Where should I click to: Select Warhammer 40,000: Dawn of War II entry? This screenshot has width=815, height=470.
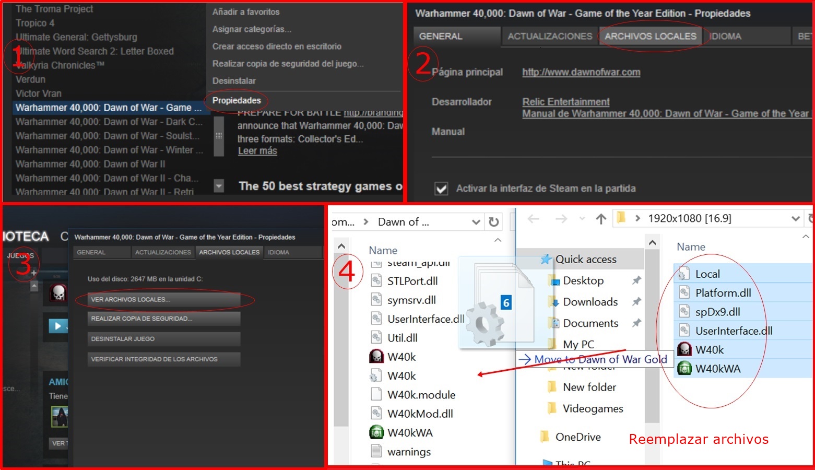point(90,164)
